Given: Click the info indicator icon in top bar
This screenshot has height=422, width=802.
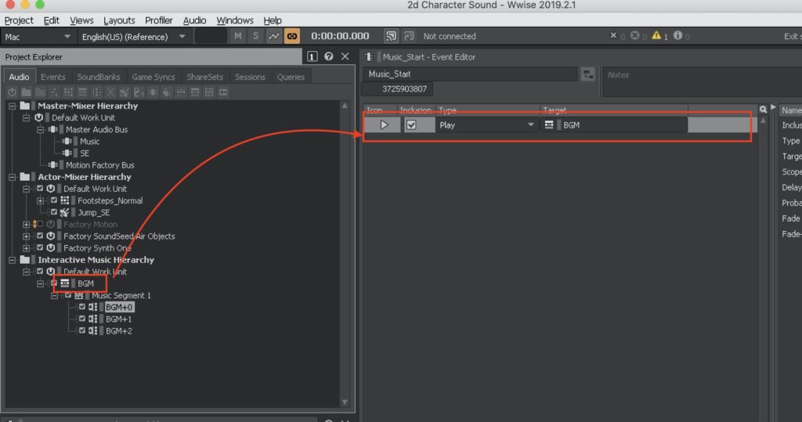Looking at the screenshot, I should point(677,35).
